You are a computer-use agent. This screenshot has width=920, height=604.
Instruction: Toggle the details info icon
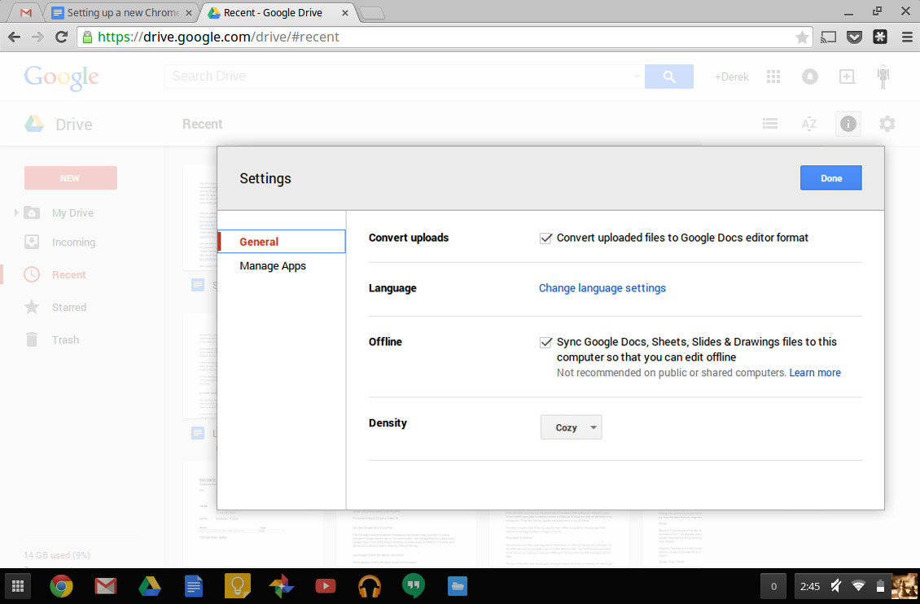(848, 124)
